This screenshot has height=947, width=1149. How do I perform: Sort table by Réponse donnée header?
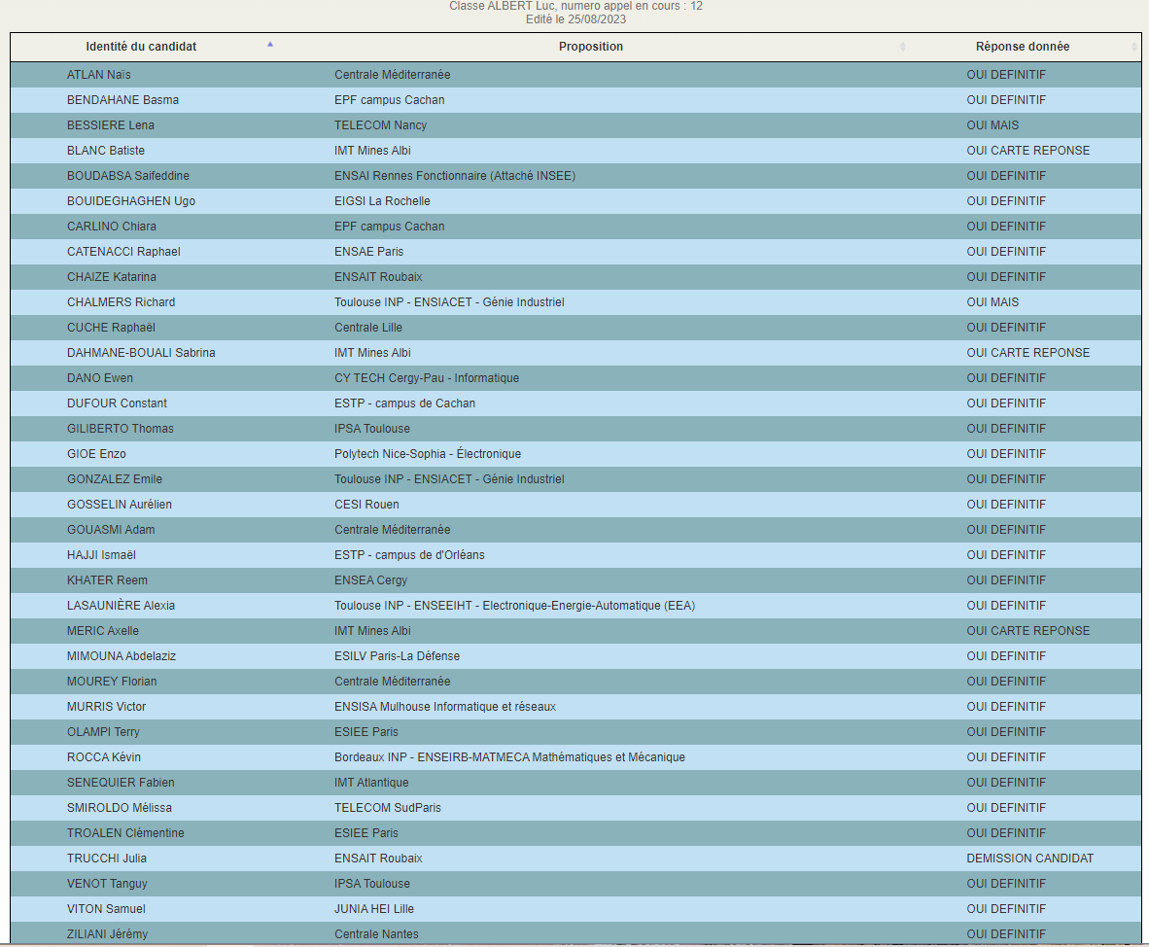[x=1022, y=47]
